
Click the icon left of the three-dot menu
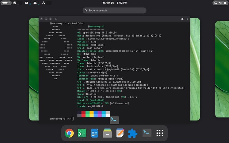point(182,19)
